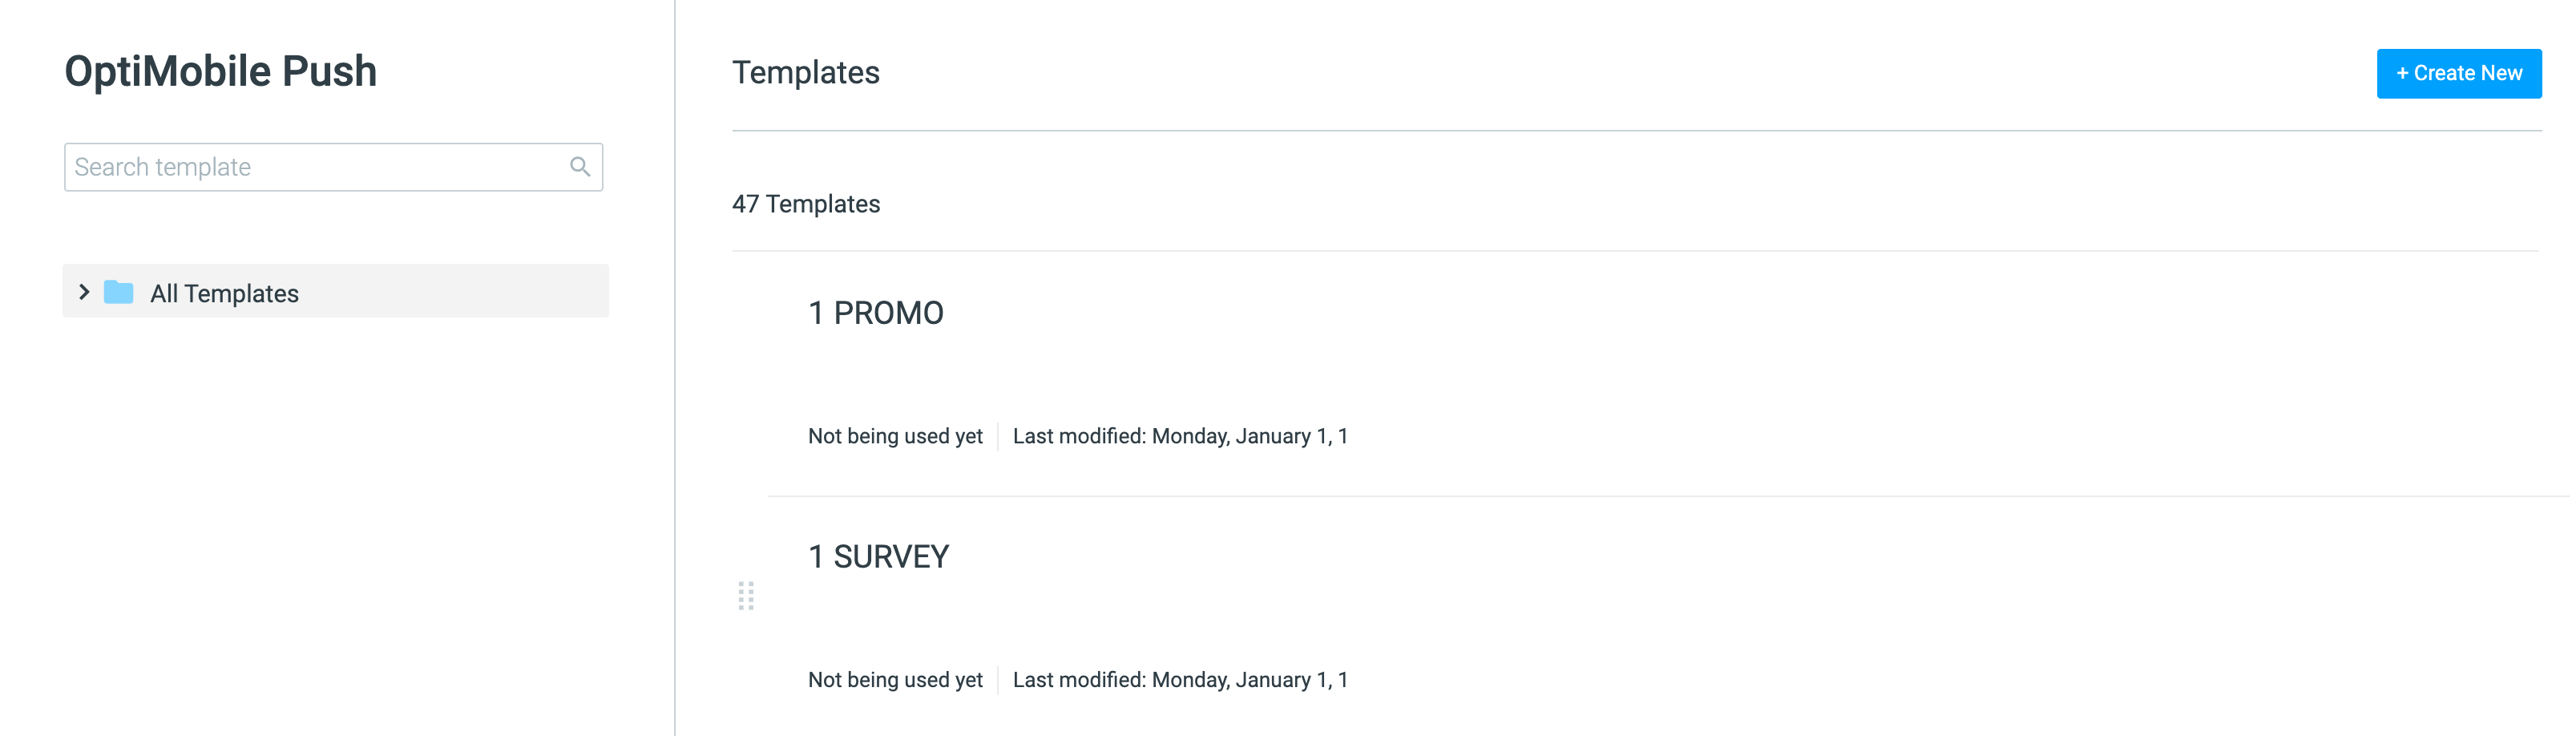This screenshot has height=736, width=2576.
Task: Click the + Create New button
Action: [x=2458, y=73]
